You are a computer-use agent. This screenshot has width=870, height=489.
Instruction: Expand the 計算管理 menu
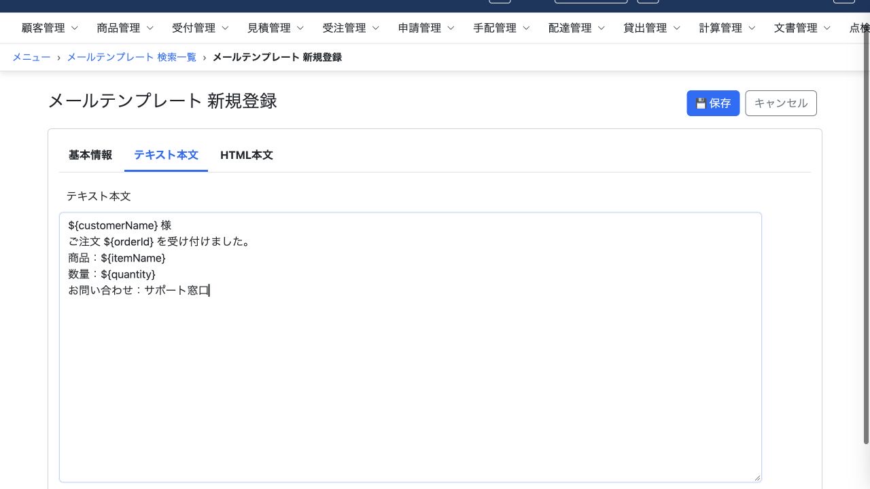click(727, 28)
